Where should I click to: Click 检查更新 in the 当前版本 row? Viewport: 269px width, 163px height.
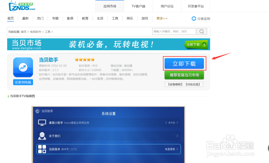(170, 149)
